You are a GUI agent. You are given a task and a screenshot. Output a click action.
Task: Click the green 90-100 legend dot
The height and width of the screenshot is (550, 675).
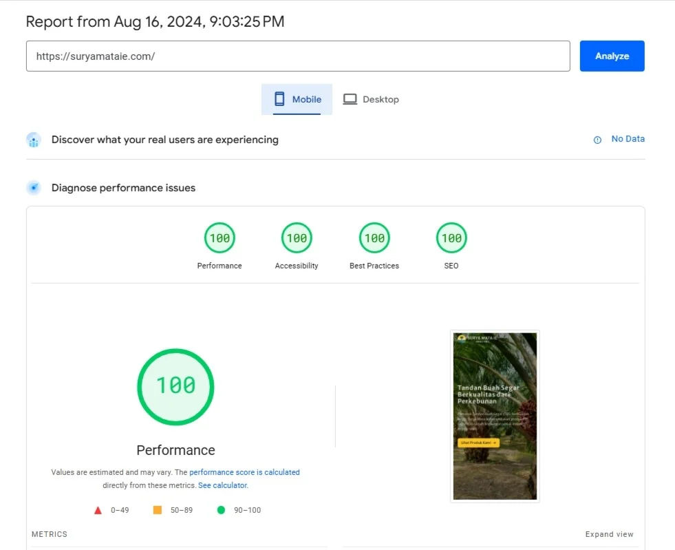(x=220, y=509)
